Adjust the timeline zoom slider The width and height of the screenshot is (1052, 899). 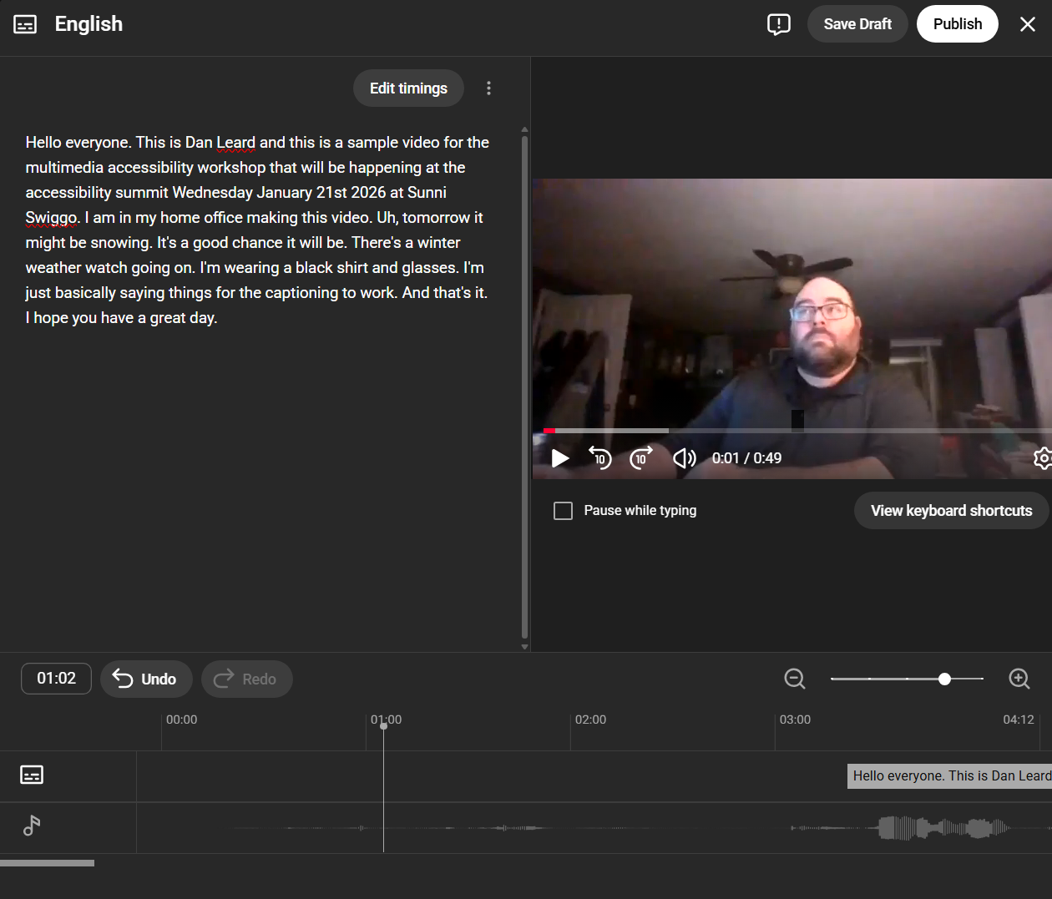(943, 679)
